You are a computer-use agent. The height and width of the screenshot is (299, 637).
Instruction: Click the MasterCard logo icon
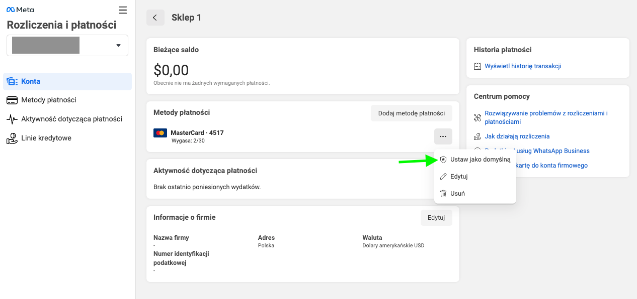pyautogui.click(x=160, y=133)
